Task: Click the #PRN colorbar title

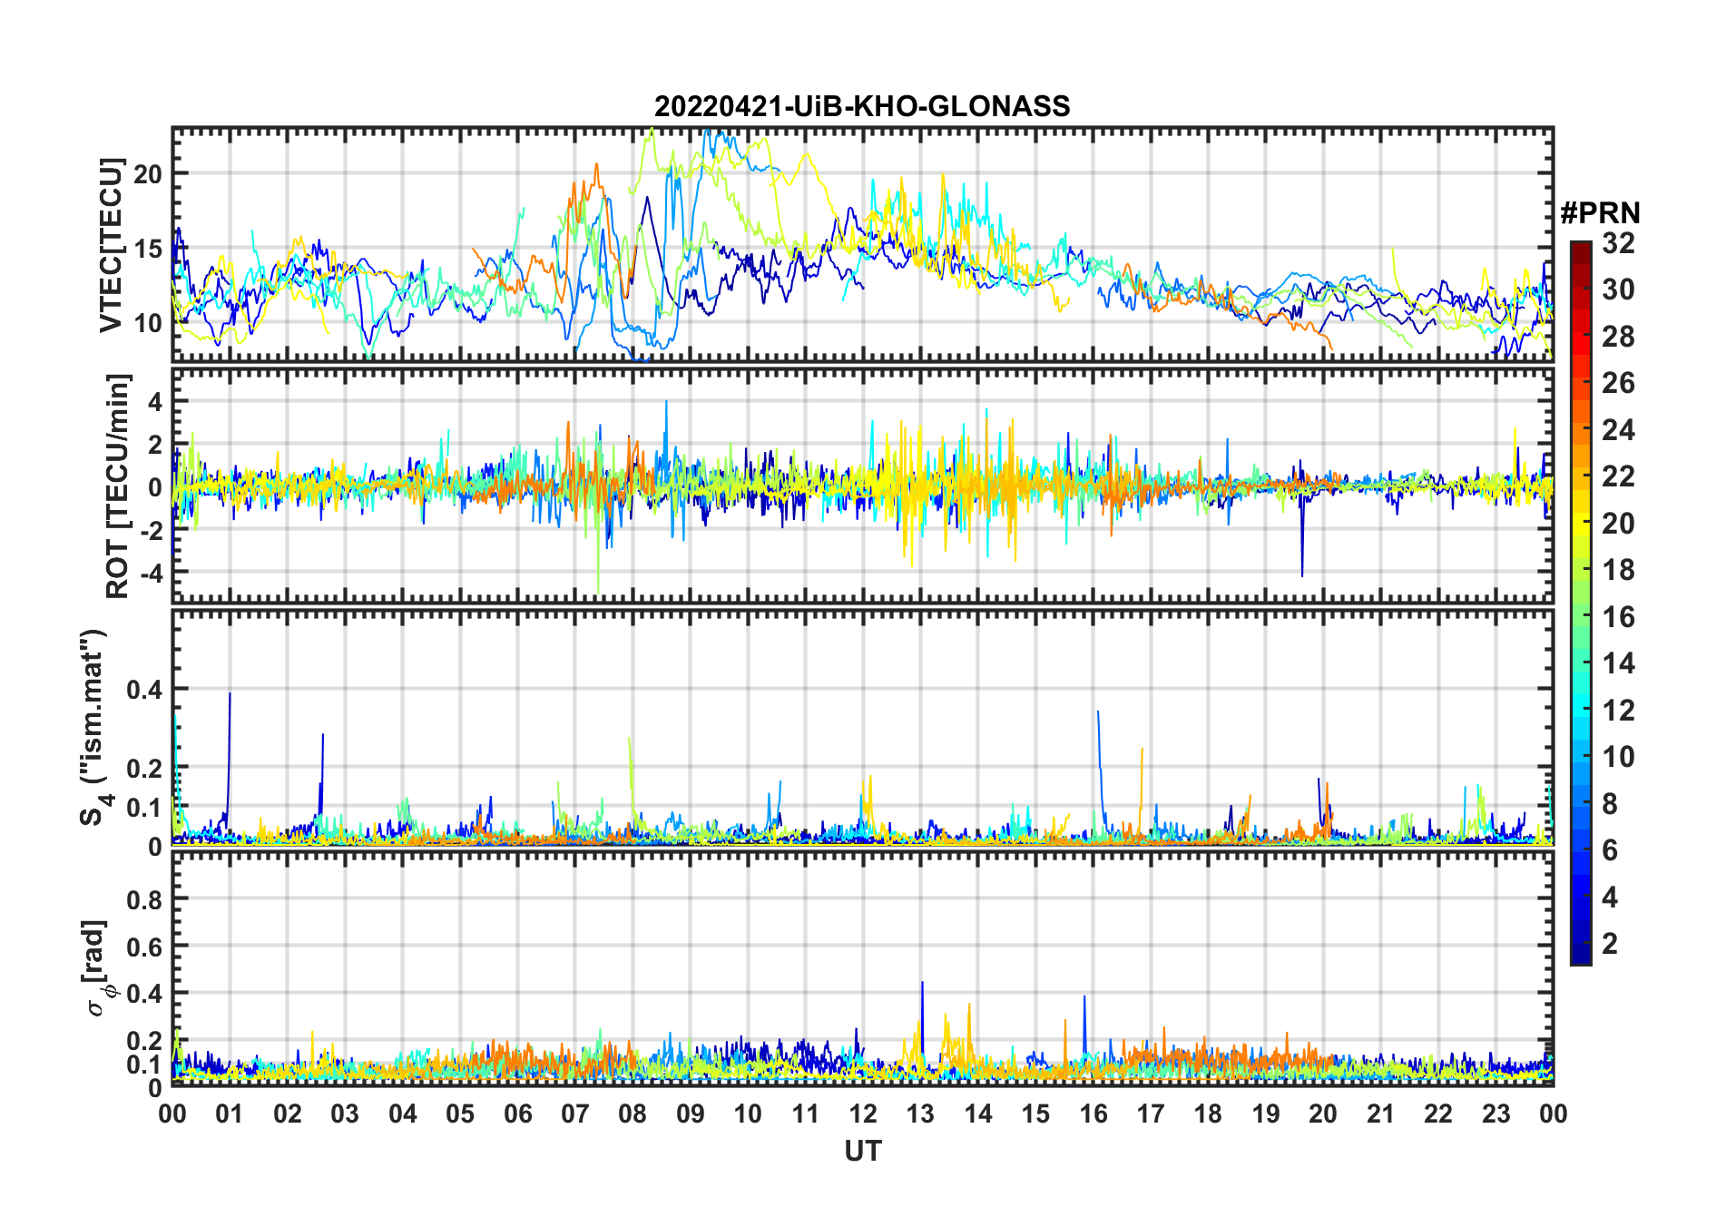Action: [x=1600, y=213]
